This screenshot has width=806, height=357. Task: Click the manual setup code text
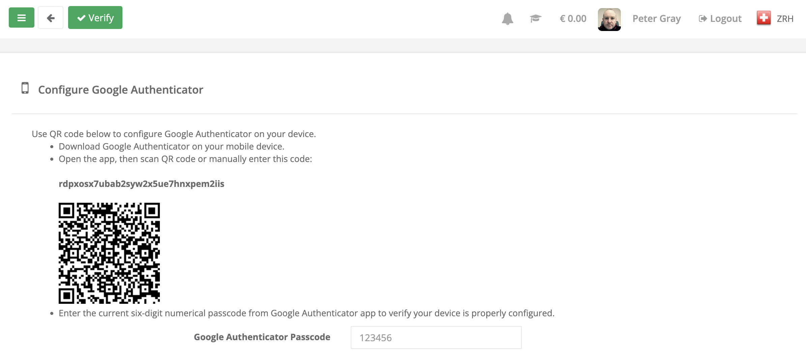coord(141,184)
